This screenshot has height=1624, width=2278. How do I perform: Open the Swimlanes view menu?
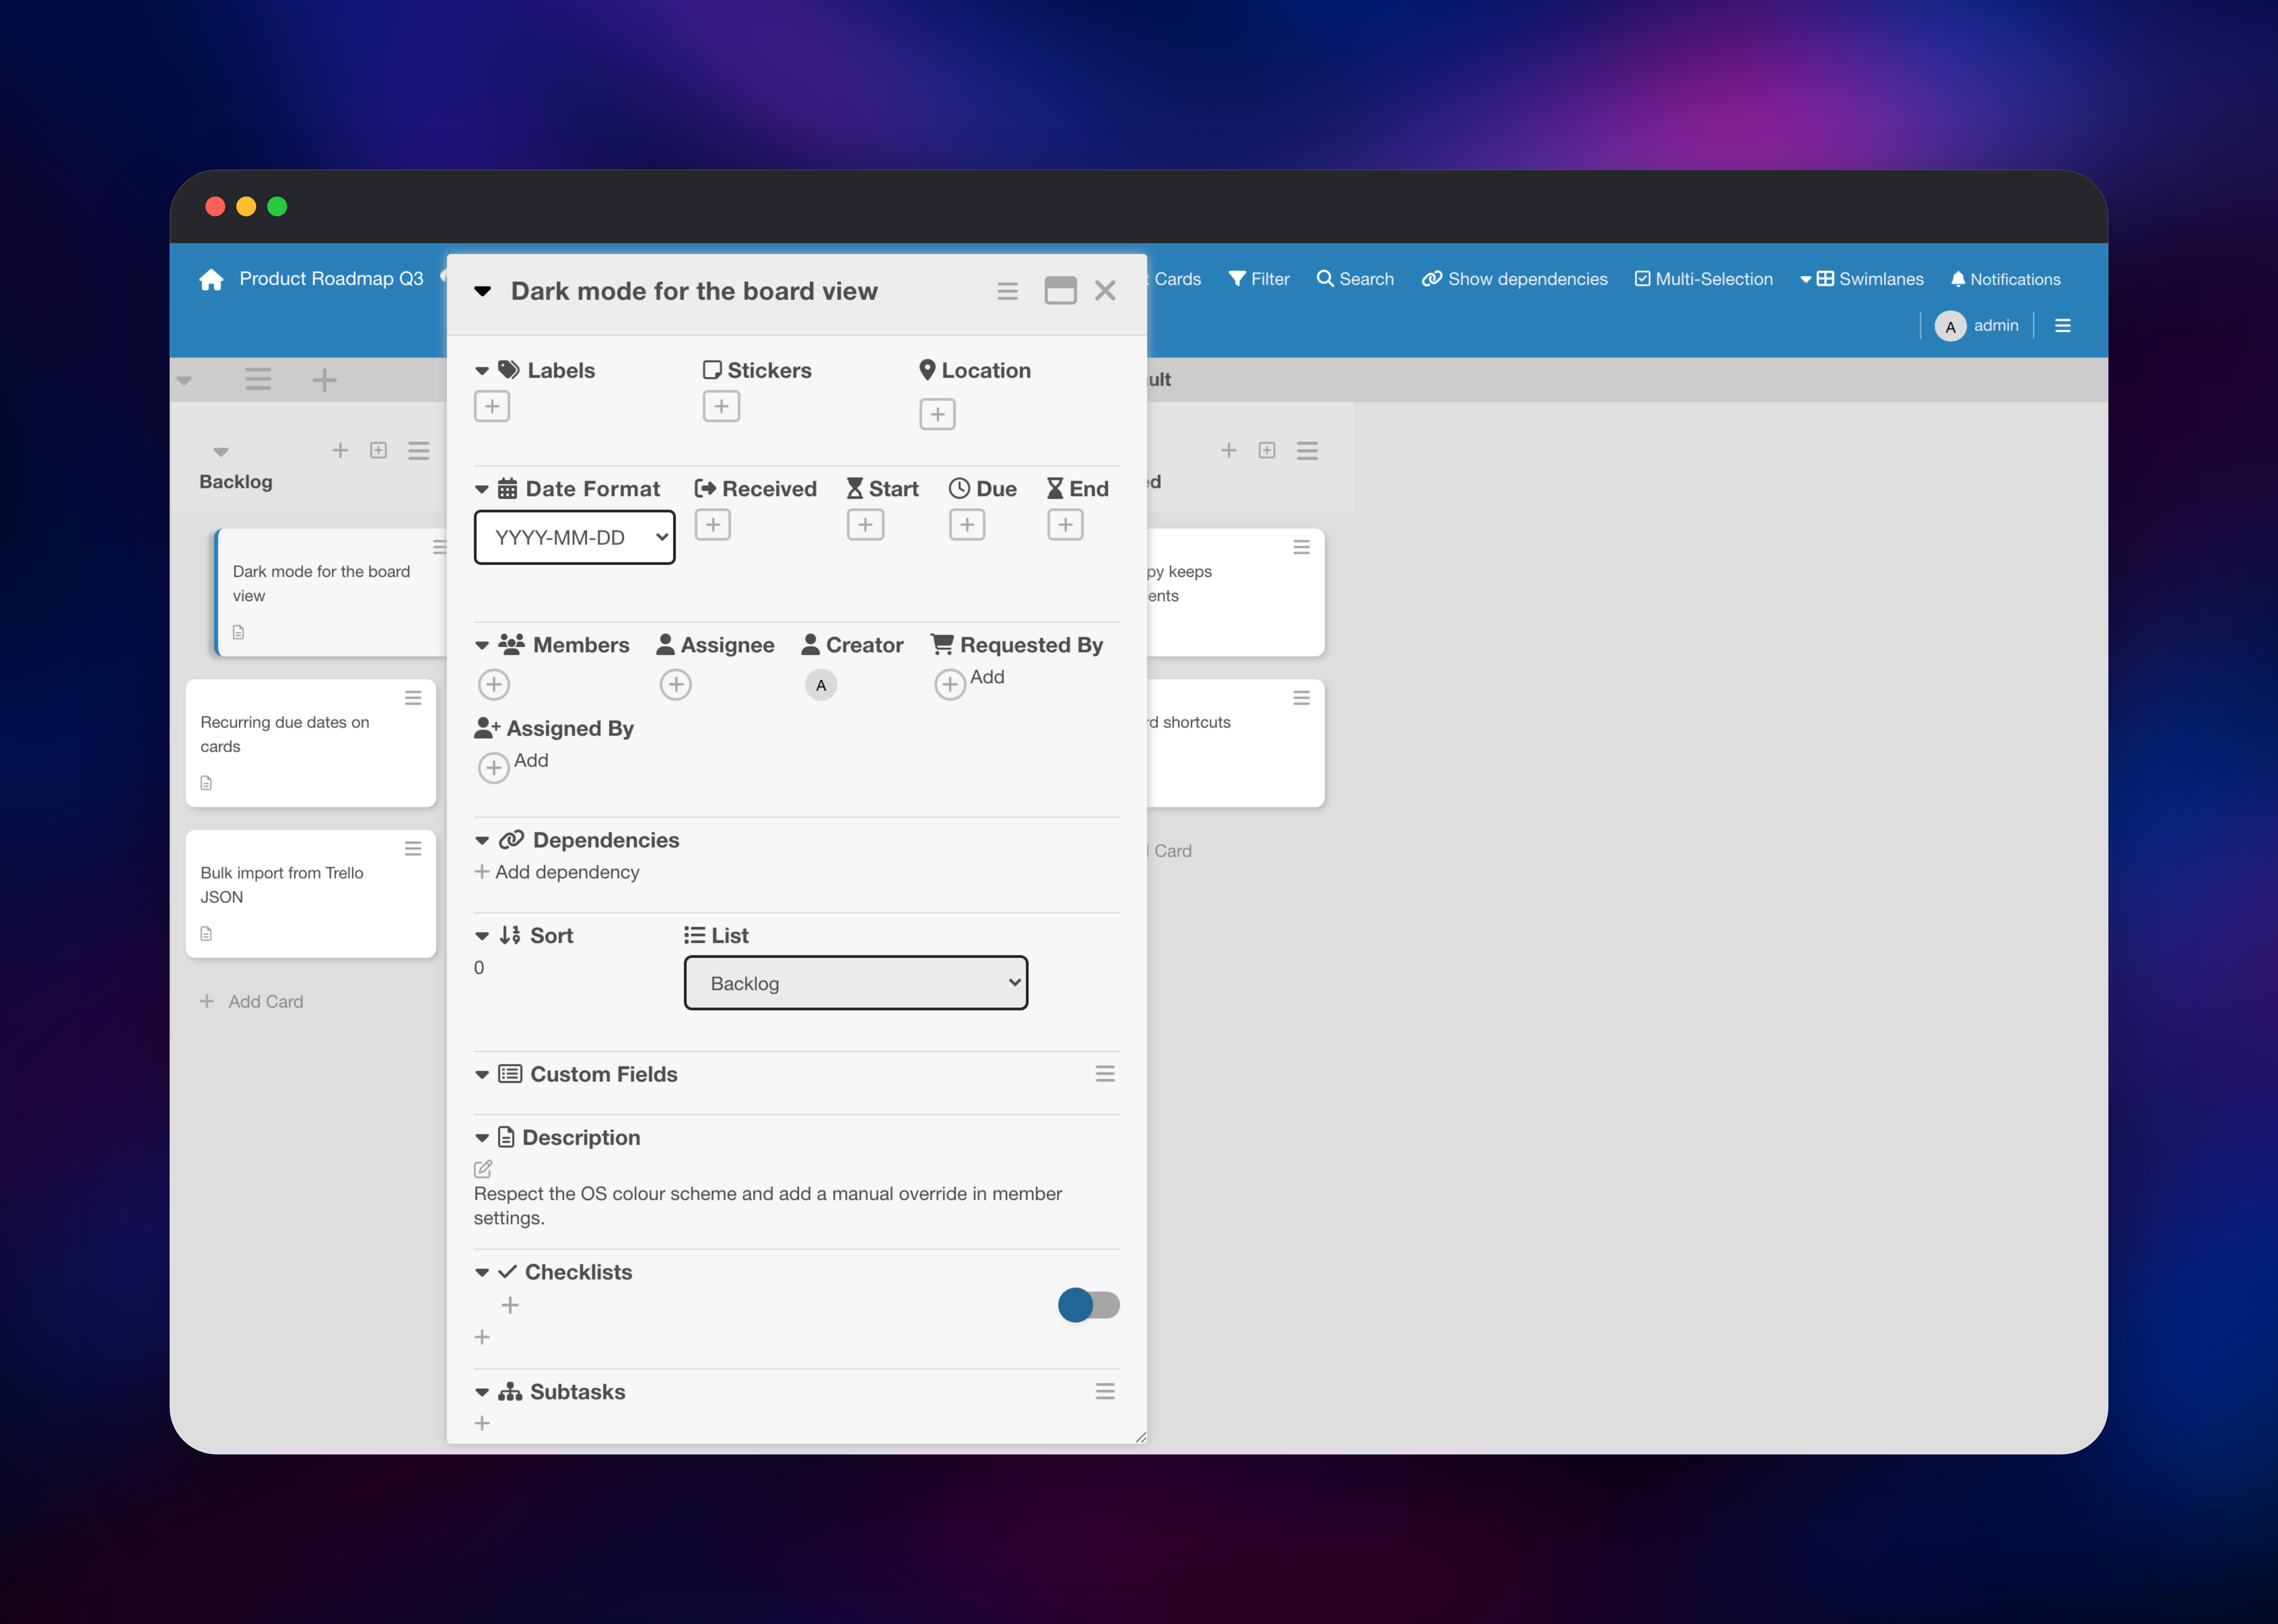tap(1862, 279)
